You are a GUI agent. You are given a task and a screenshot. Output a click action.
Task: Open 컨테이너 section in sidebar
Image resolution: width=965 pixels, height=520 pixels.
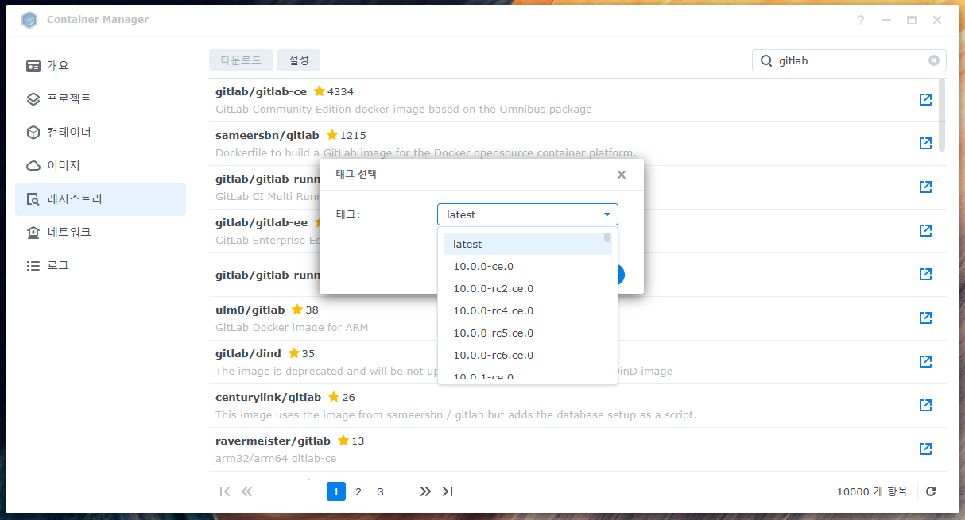[100, 133]
